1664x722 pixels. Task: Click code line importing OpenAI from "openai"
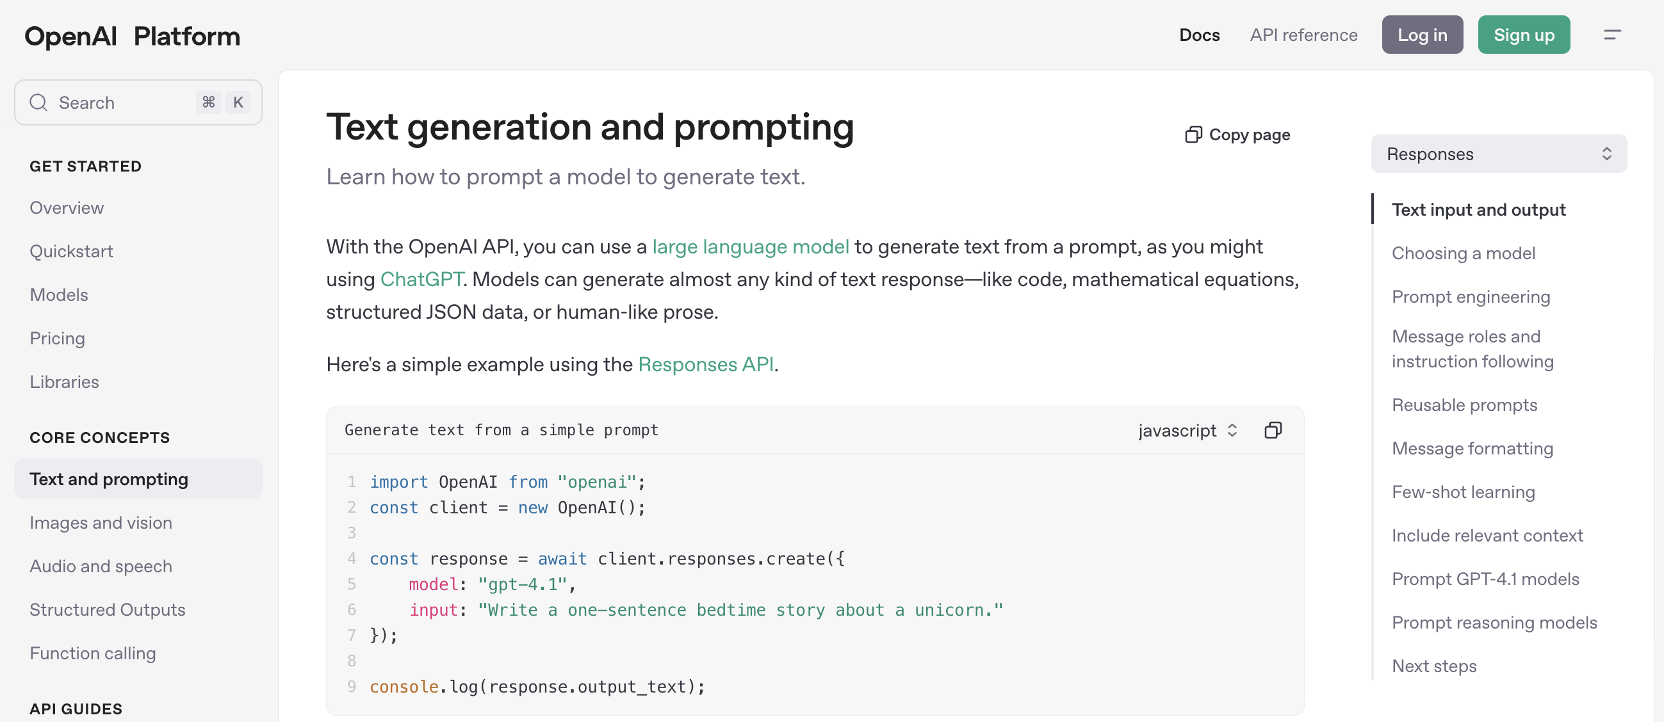coord(507,482)
